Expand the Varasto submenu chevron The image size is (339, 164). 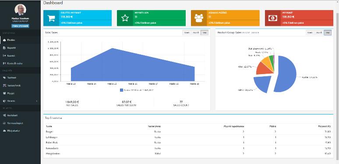click(x=37, y=101)
